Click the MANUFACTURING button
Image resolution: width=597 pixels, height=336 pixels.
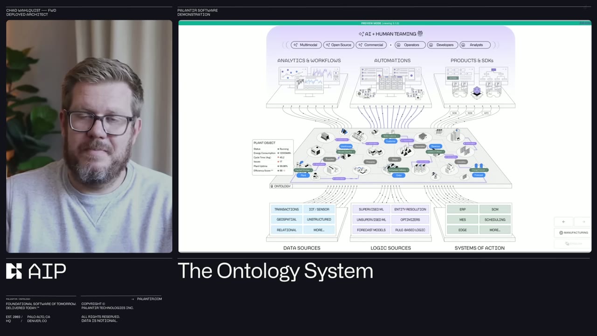pos(573,232)
